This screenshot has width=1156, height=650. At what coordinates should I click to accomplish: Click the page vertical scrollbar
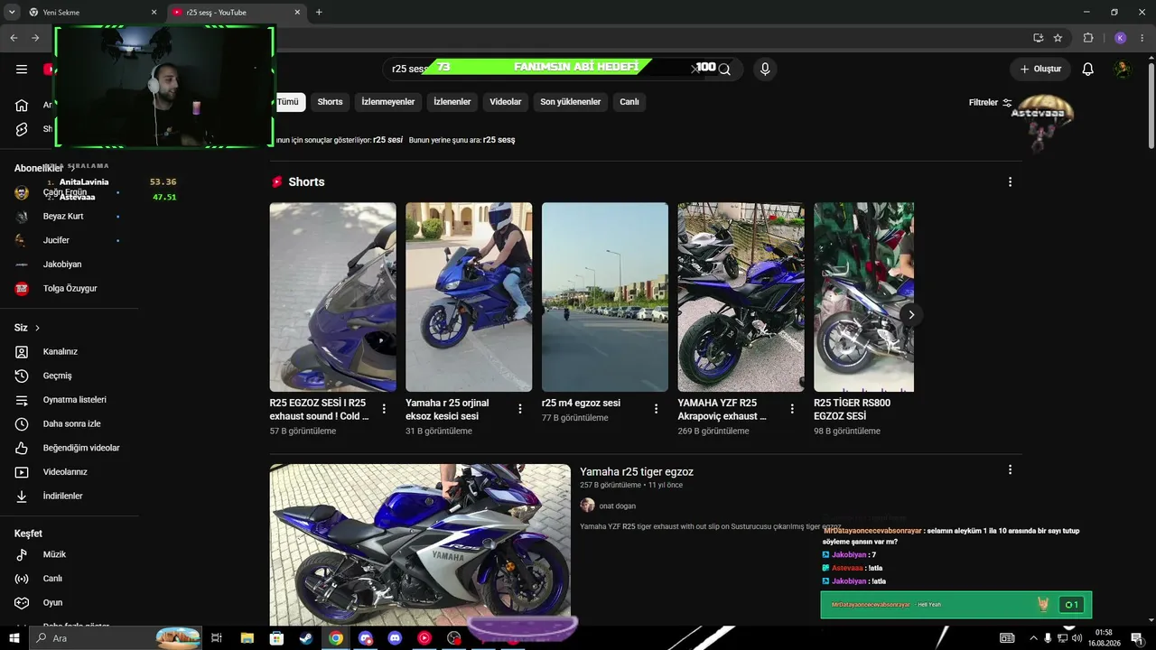click(x=1151, y=104)
